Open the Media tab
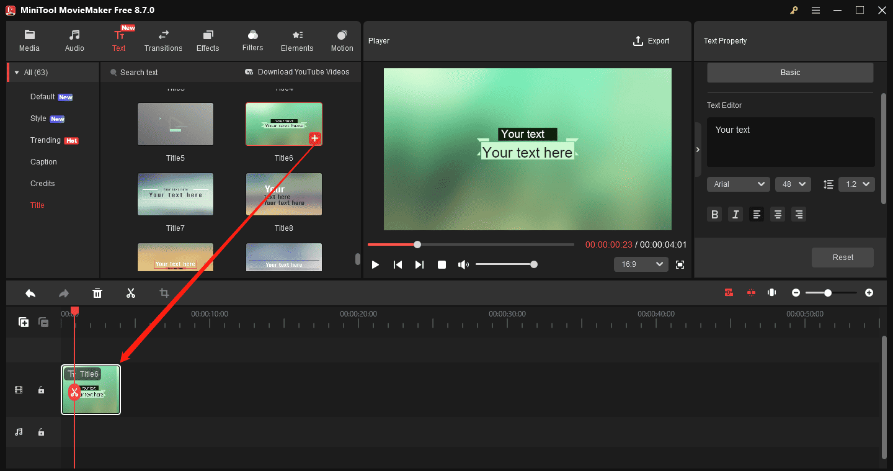 tap(29, 41)
